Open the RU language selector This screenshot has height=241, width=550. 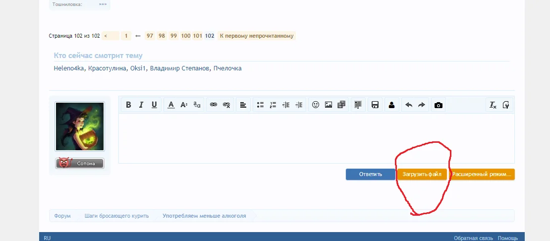click(x=47, y=238)
